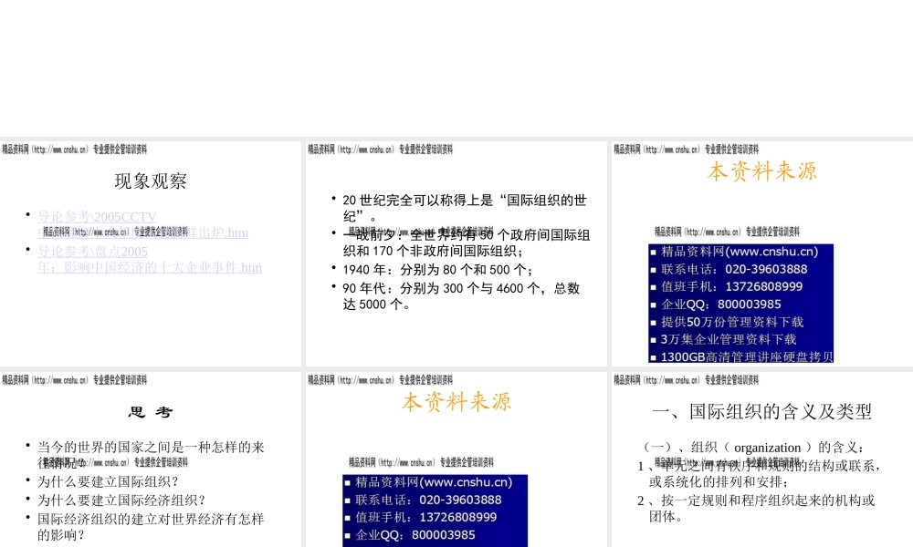The height and width of the screenshot is (547, 913).
Task: Click the 思考 heading text
Action: [x=151, y=413]
